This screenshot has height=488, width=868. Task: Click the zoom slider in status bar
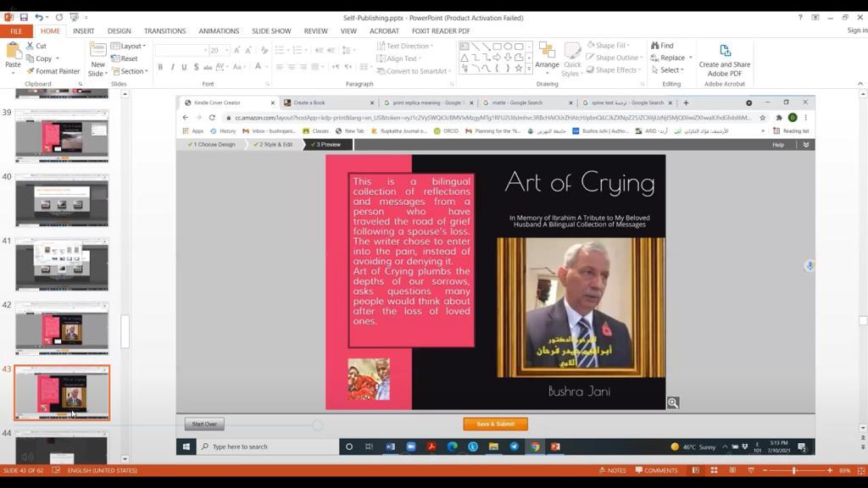tap(794, 470)
